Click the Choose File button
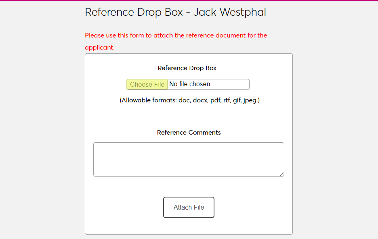This screenshot has height=239, width=378. 147,84
